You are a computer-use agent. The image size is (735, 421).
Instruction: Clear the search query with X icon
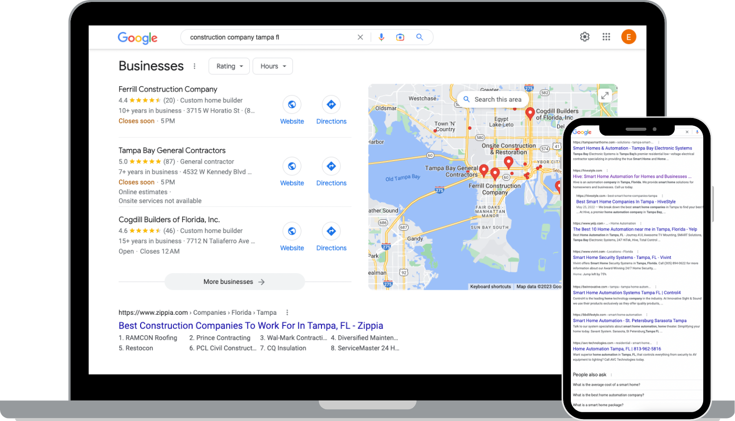[360, 37]
